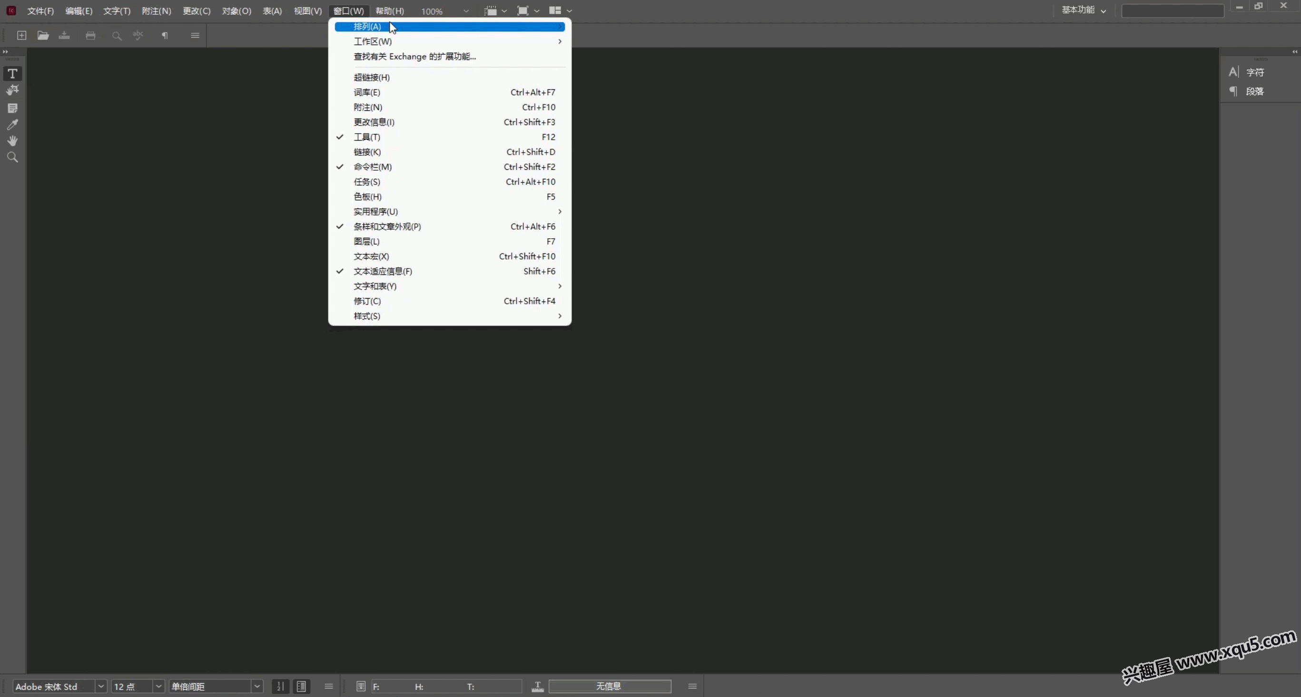Open the 帮助(H) menu
The image size is (1301, 697).
coord(389,11)
